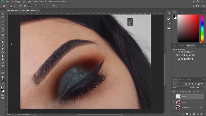Toggle lock position
This screenshot has height=116, width=206.
pyautogui.click(x=183, y=92)
